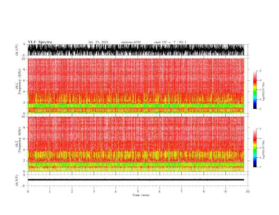Image resolution: width=279 pixels, height=215 pixels.
Task: Click time axis tick label "9"
Action: pyautogui.click(x=225, y=191)
